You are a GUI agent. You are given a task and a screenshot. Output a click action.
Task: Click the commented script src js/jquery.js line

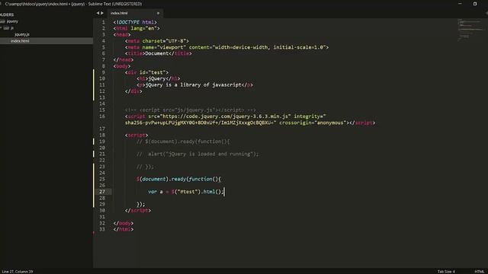click(190, 110)
